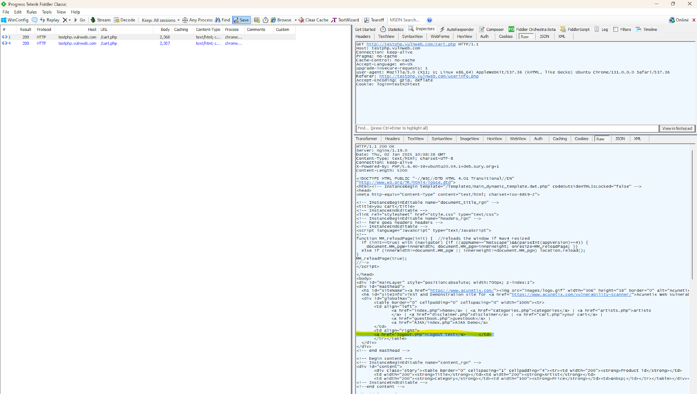Click the Clear Cache icon

tap(301, 20)
